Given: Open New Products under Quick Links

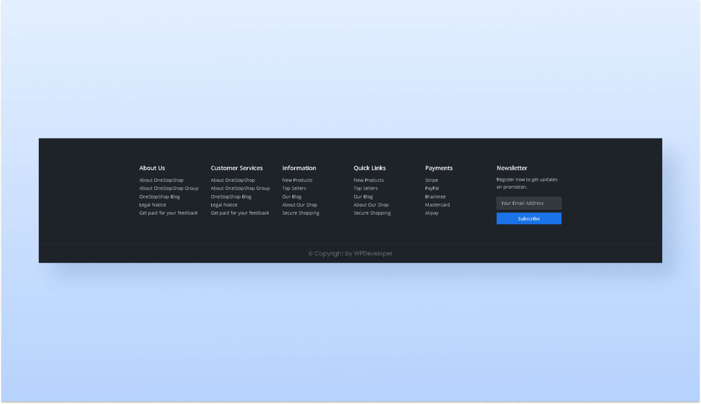Looking at the screenshot, I should [368, 180].
